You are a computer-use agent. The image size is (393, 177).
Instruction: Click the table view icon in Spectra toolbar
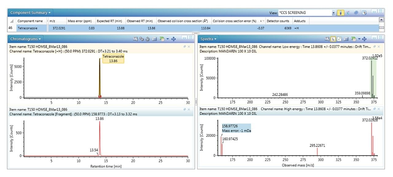click(346, 39)
